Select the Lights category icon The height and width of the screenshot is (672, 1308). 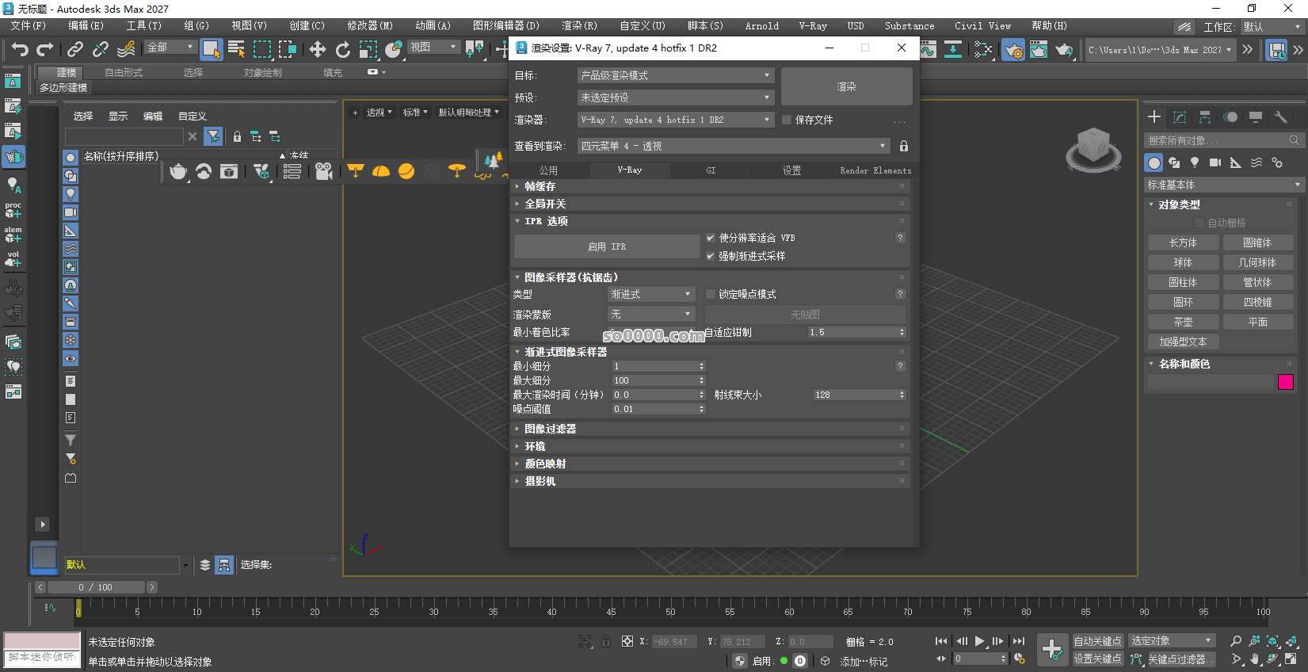tap(1195, 162)
